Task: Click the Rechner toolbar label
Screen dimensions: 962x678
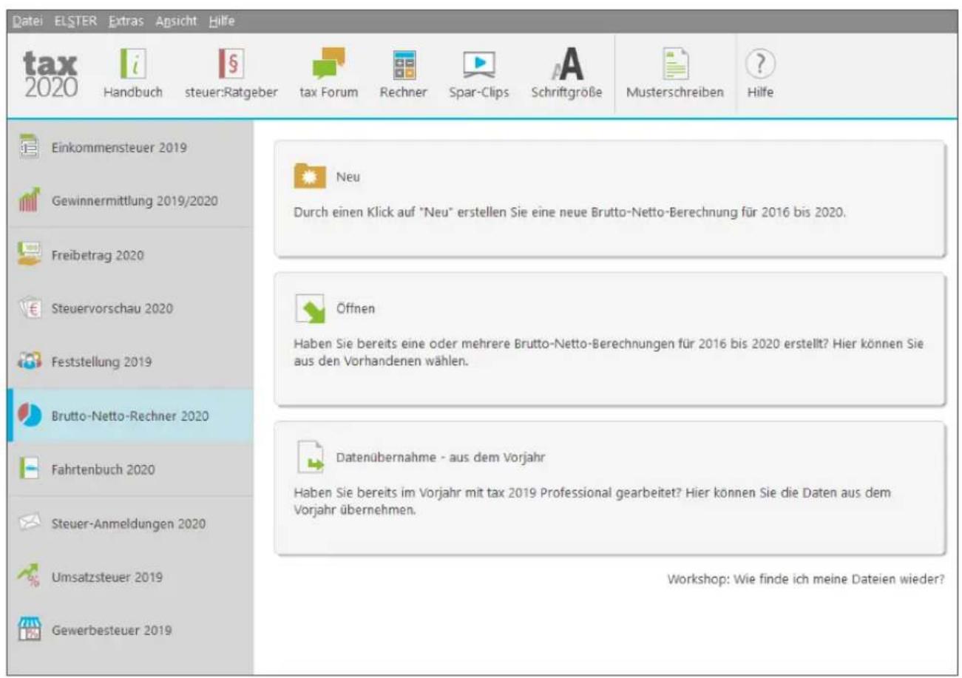Action: [x=404, y=93]
